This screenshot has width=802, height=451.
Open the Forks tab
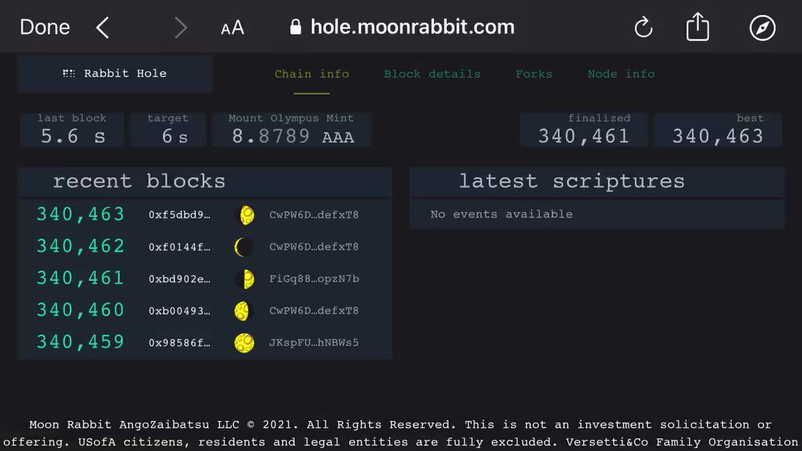(x=534, y=73)
